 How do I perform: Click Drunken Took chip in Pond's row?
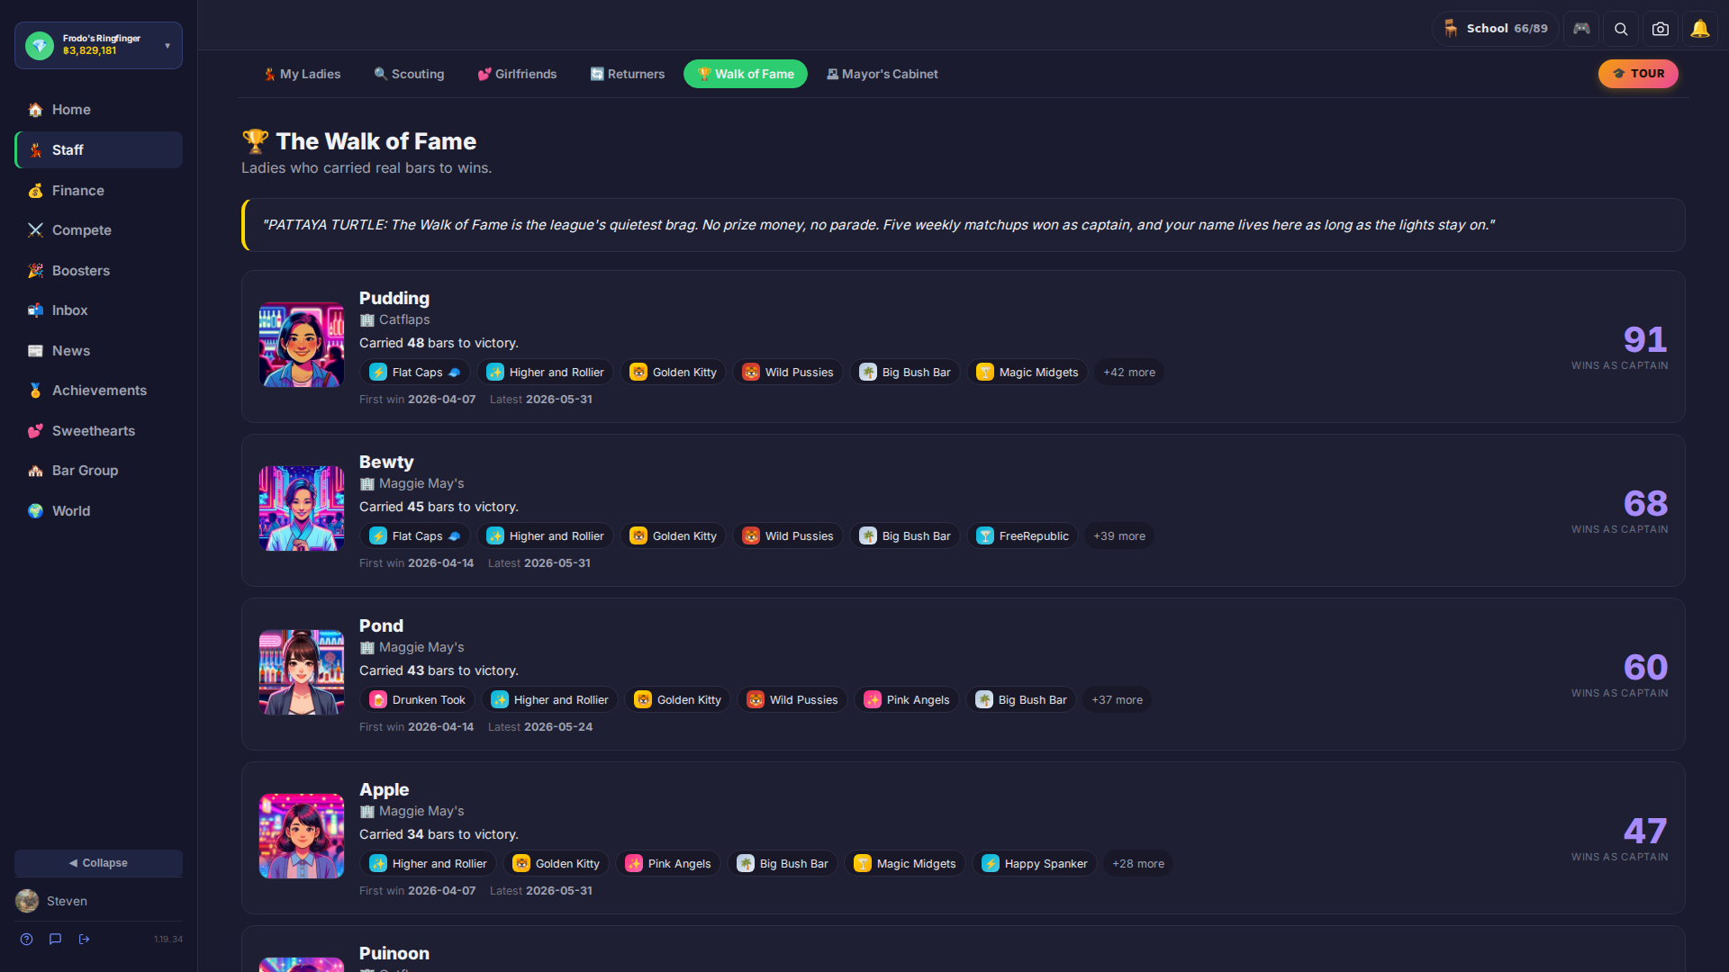(418, 700)
